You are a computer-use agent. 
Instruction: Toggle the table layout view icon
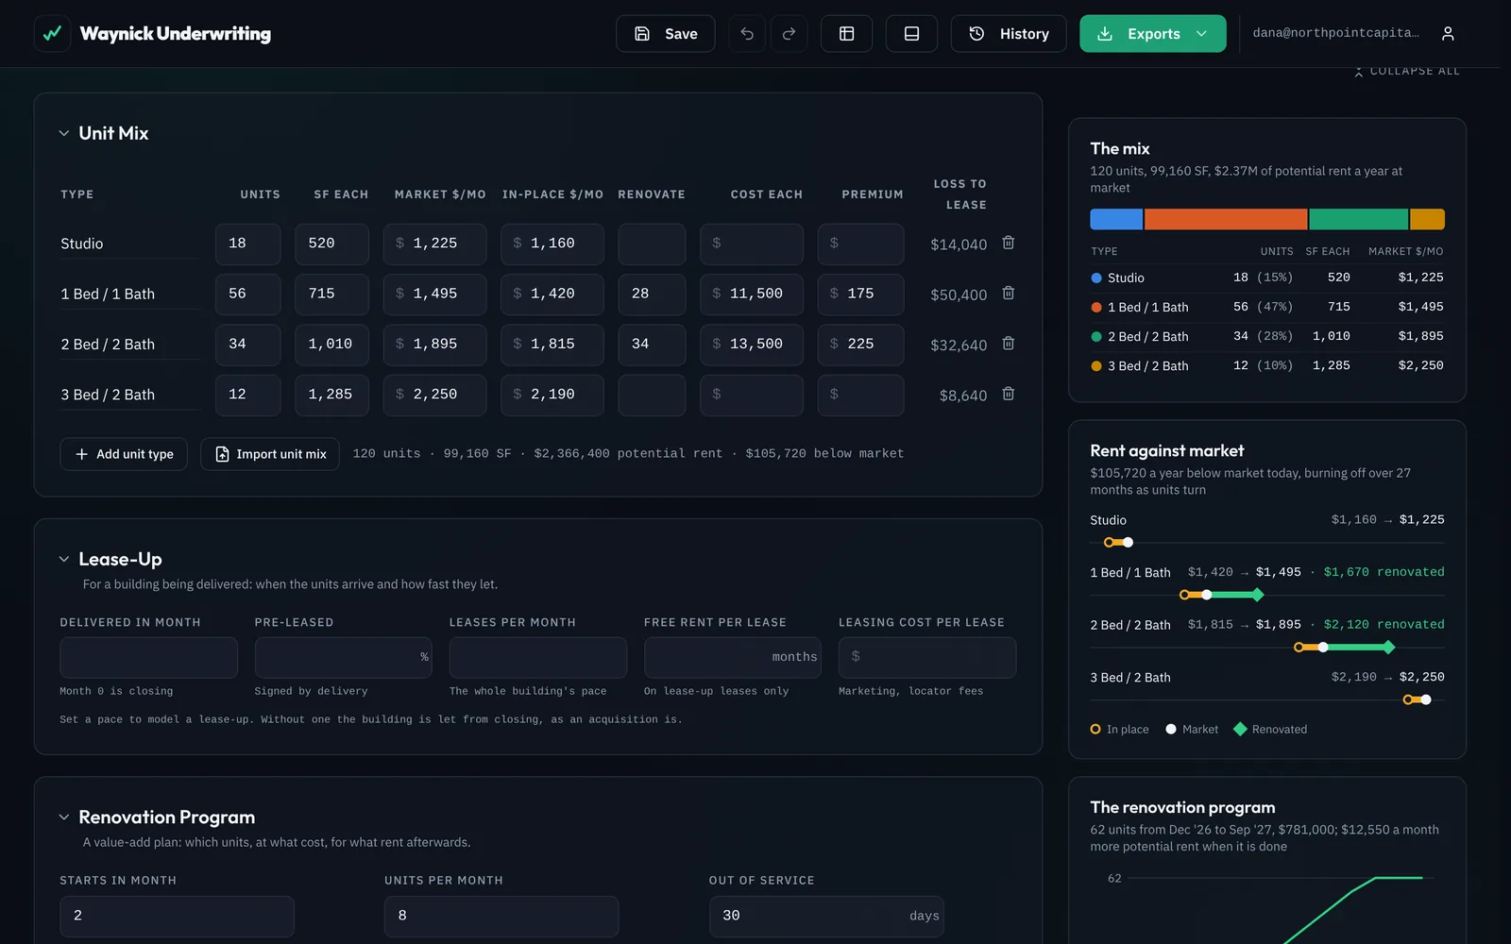(847, 34)
